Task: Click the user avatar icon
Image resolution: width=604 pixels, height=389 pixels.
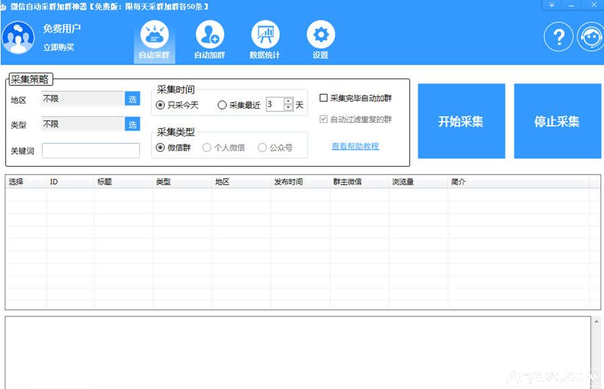Action: pos(17,38)
